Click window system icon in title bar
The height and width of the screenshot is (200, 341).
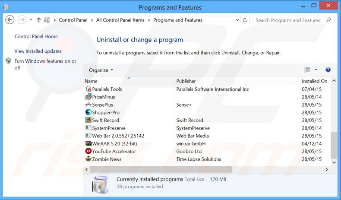click(6, 7)
